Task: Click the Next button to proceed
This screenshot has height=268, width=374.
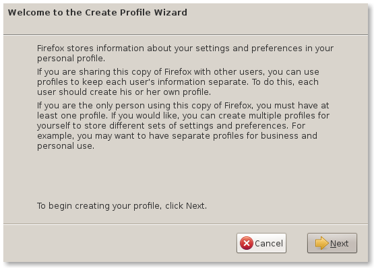Action: click(x=332, y=243)
